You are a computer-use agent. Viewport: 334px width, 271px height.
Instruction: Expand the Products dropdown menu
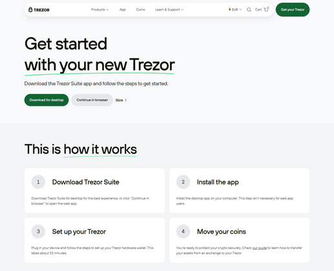(x=99, y=10)
